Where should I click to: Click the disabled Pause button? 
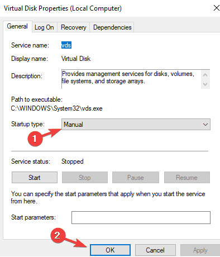point(136,178)
